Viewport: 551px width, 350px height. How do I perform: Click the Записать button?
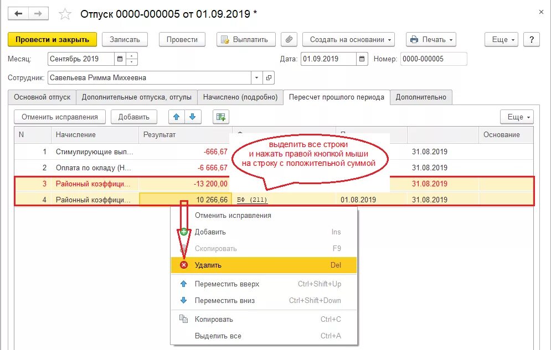[x=125, y=39]
